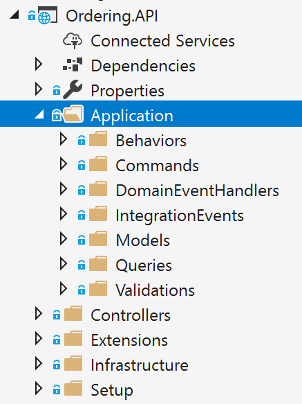Open Connected Services

[162, 41]
